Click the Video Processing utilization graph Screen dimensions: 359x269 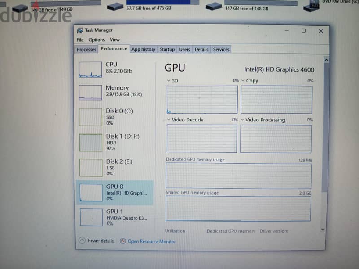pos(276,139)
